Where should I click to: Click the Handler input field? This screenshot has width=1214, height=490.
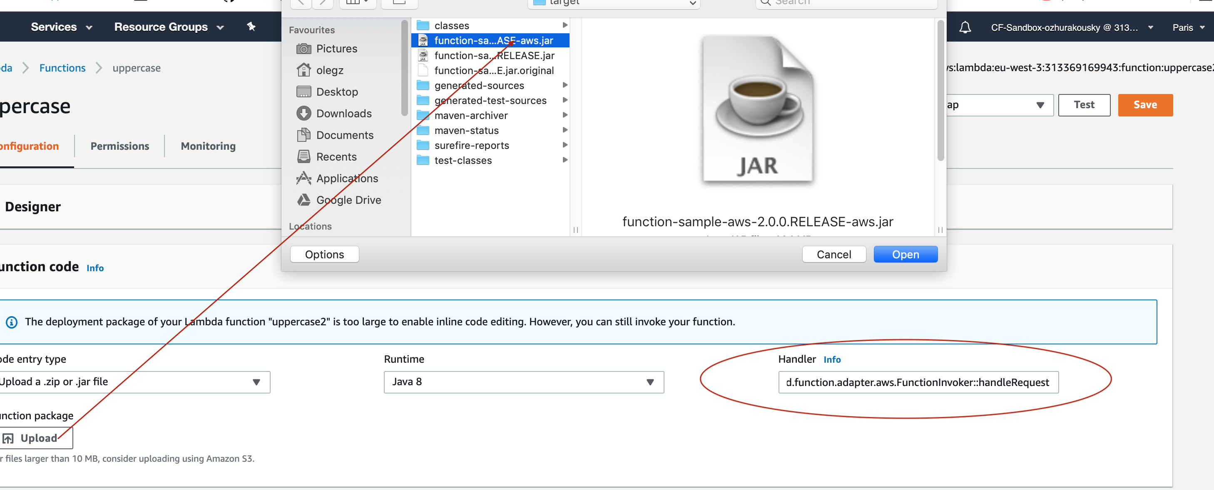(x=918, y=381)
